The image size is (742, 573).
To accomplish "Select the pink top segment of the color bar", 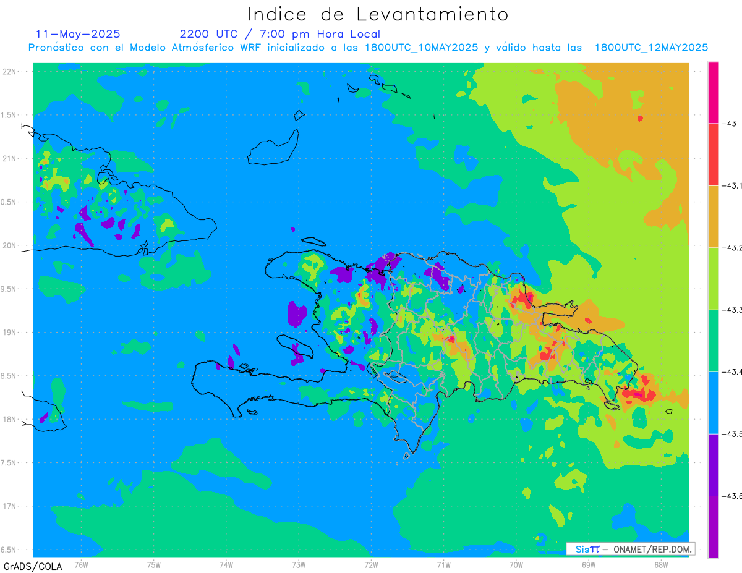I will point(713,92).
